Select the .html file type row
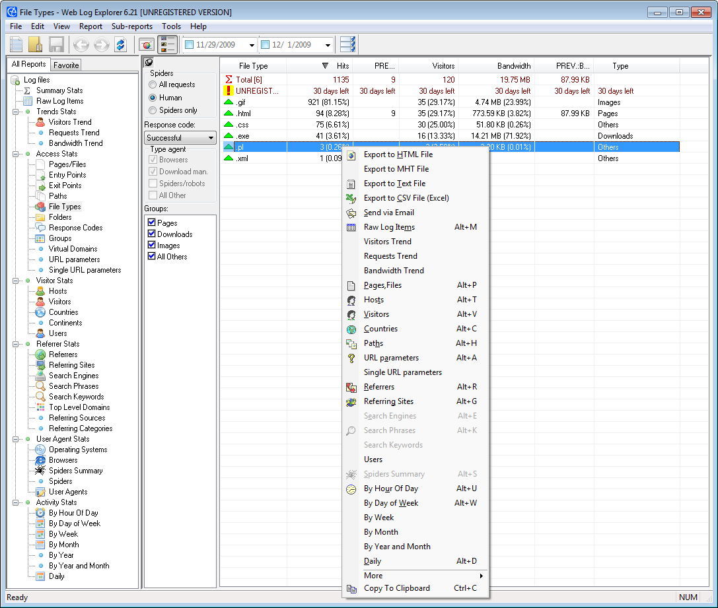Screen dimensions: 718x608 pyautogui.click(x=450, y=114)
